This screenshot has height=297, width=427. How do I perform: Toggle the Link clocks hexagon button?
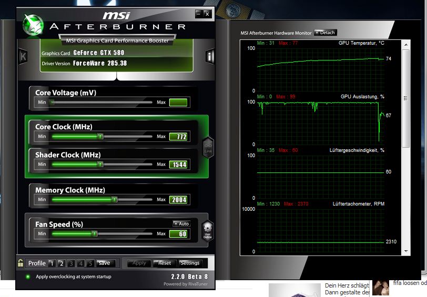click(208, 147)
